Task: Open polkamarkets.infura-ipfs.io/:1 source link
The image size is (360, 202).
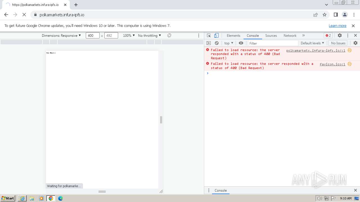Action: pos(316,50)
